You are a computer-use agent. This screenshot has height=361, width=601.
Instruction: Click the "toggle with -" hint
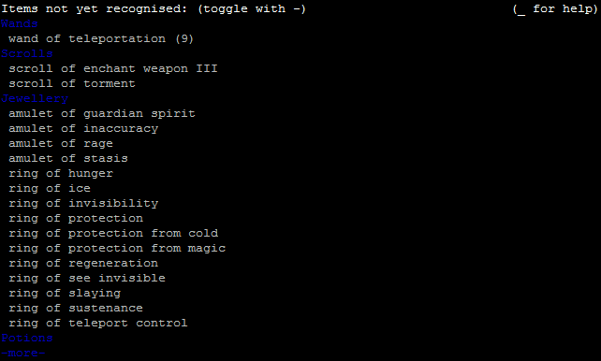point(252,8)
